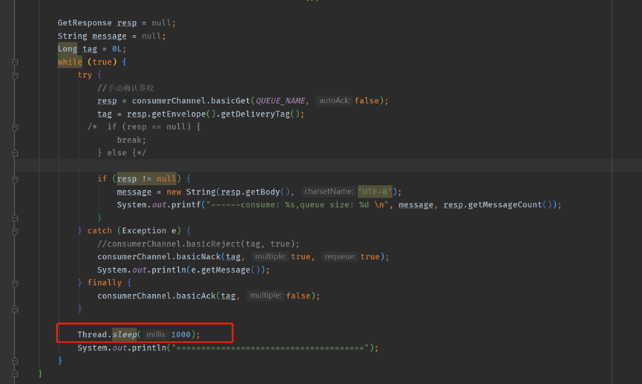642x384 pixels.
Task: Fold the block comment starting with /* if
Action: click(15, 127)
